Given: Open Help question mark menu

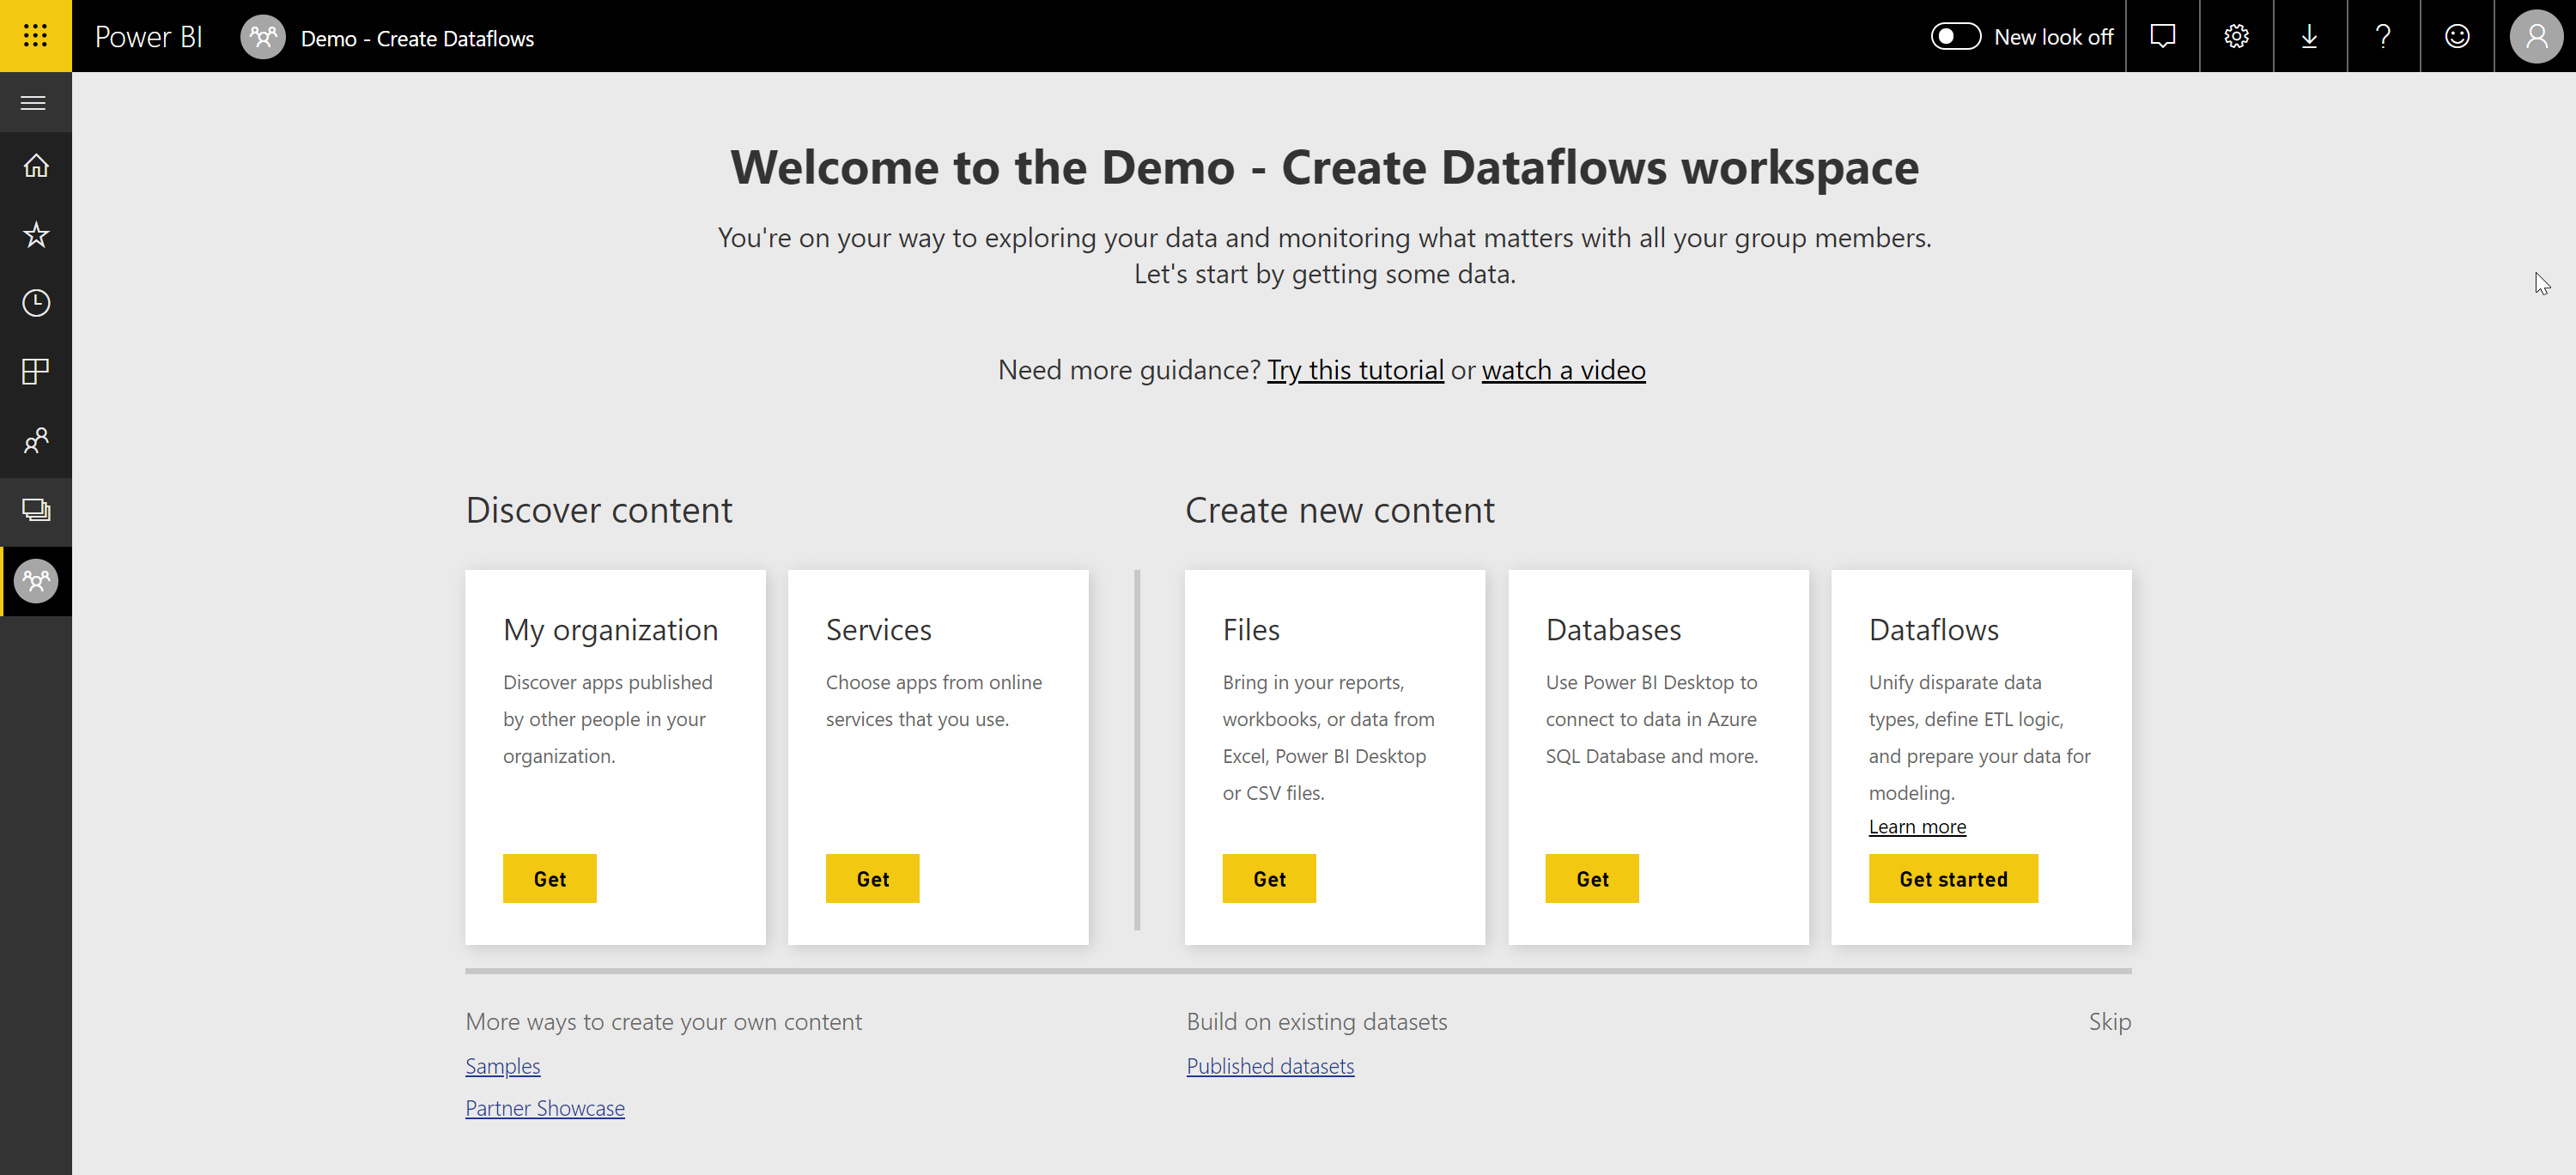Looking at the screenshot, I should 2383,36.
